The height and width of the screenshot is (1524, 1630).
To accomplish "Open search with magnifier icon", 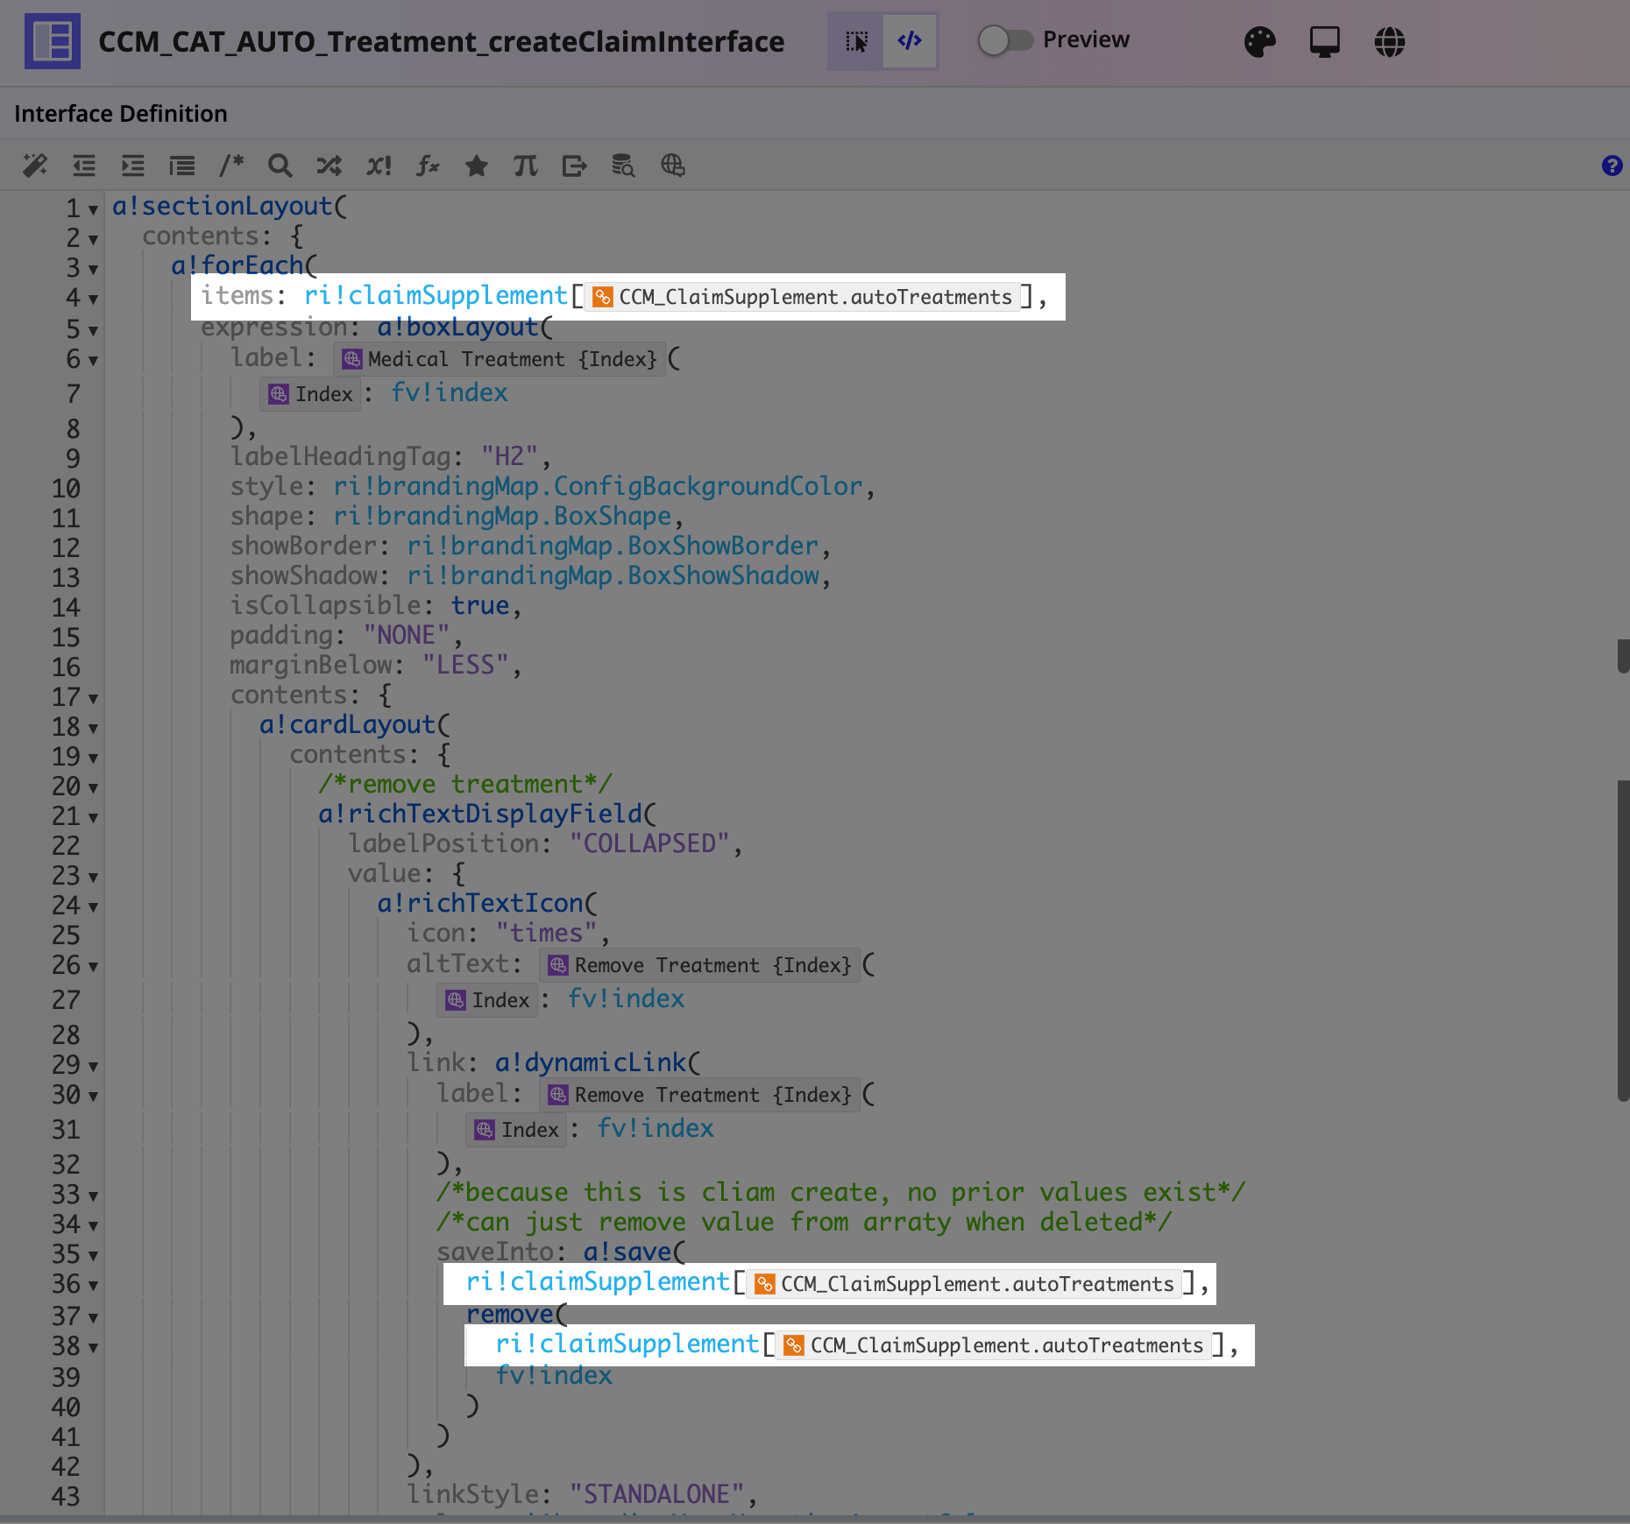I will (280, 166).
